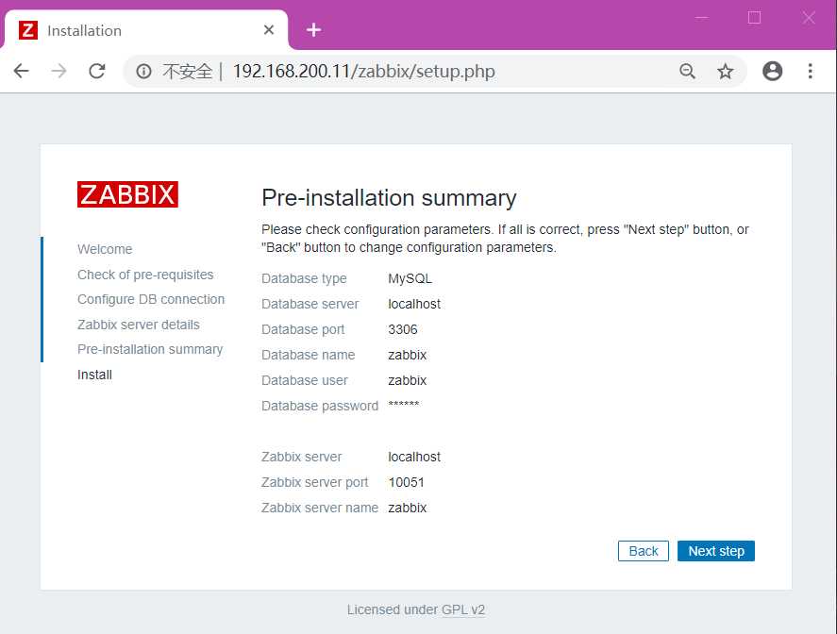Click the Database server localhost value
Viewport: 837px width, 634px height.
click(x=414, y=304)
